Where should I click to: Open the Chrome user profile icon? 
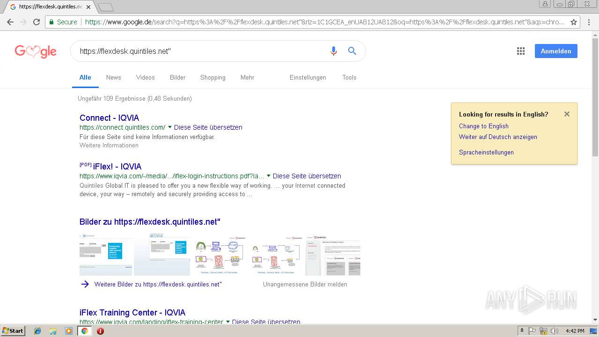tap(545, 4)
